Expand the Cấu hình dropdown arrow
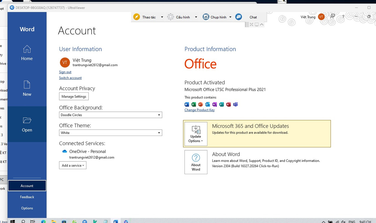 click(x=196, y=17)
